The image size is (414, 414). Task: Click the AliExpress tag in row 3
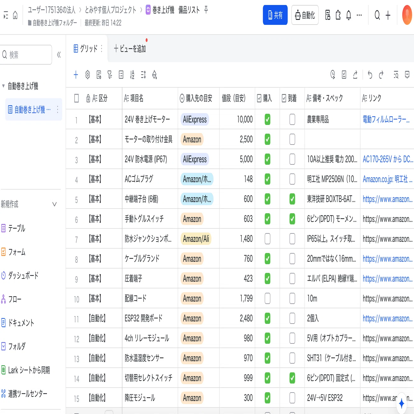coord(195,159)
